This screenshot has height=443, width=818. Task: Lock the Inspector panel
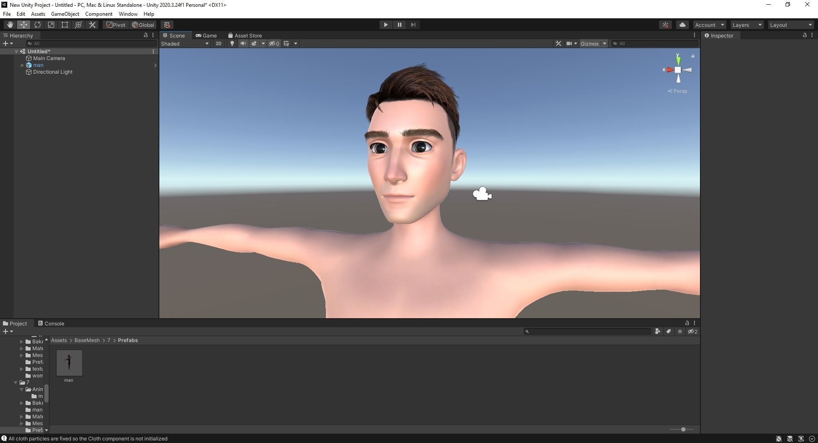(x=804, y=35)
